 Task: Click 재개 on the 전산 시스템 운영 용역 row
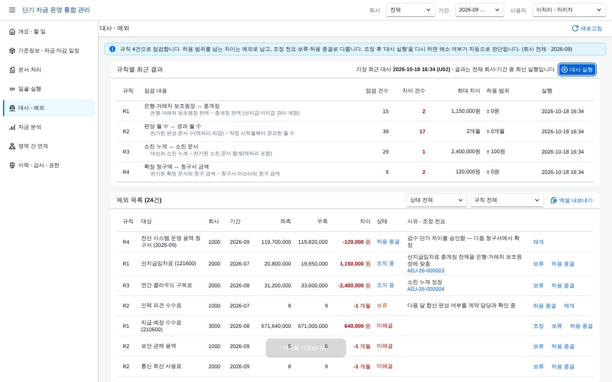538,242
